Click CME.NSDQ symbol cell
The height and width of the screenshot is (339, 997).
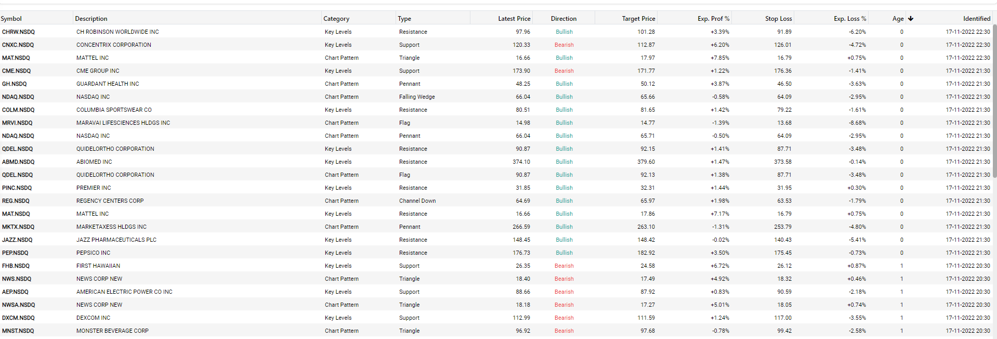point(16,71)
